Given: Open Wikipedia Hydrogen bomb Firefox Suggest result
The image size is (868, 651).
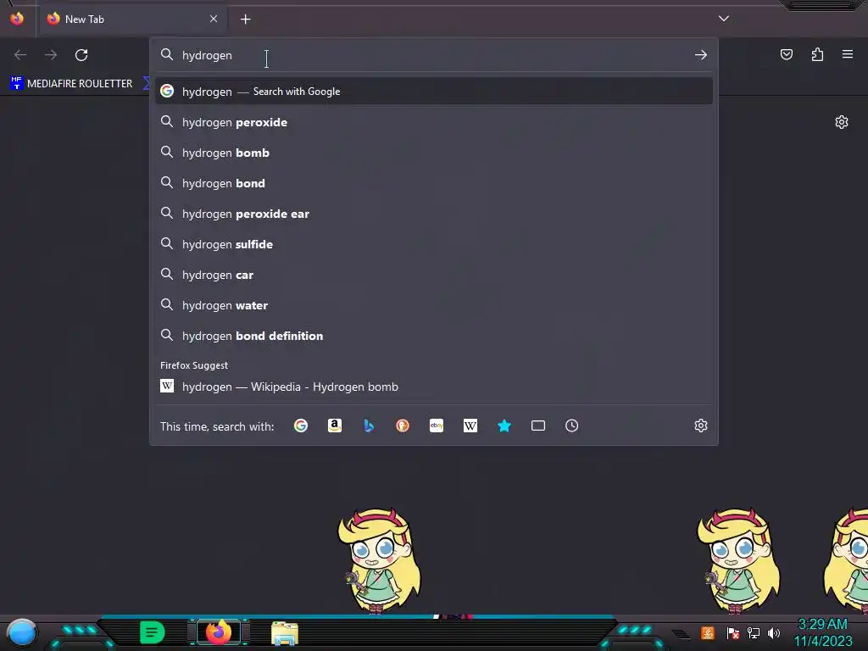Looking at the screenshot, I should coord(434,387).
